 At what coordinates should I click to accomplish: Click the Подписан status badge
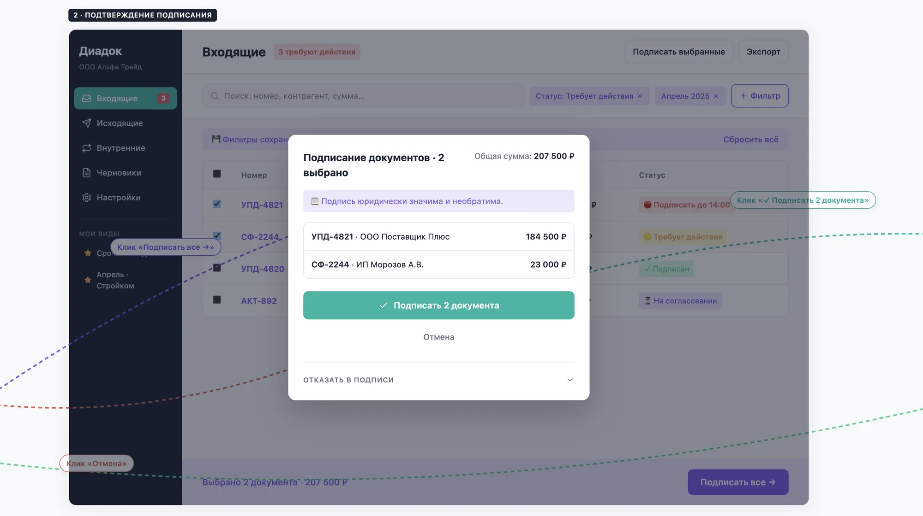[x=666, y=269]
